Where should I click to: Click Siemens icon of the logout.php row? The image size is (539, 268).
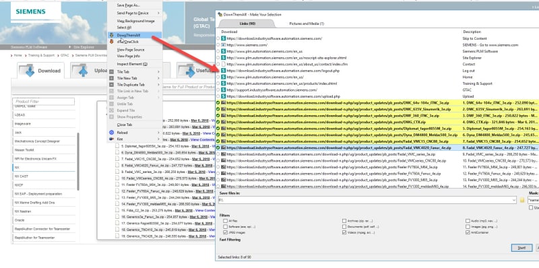(223, 71)
